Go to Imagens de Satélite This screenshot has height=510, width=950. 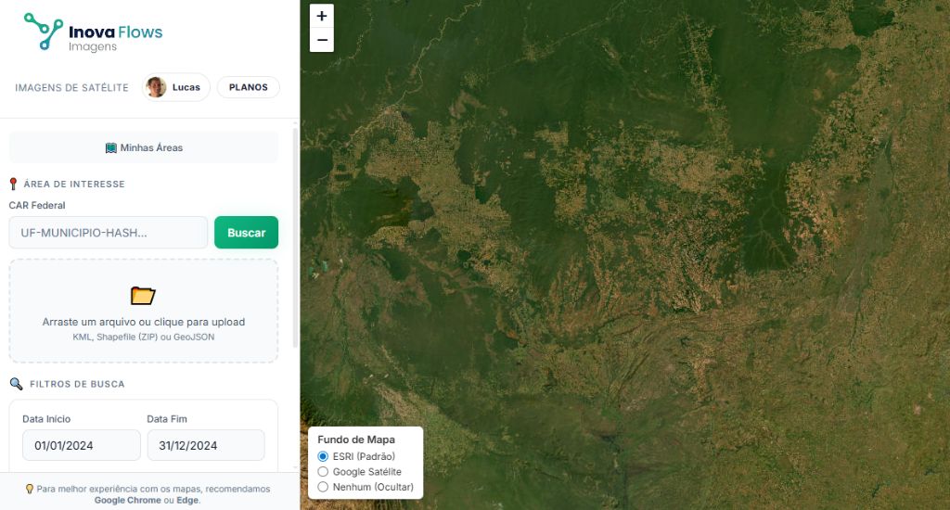[71, 87]
